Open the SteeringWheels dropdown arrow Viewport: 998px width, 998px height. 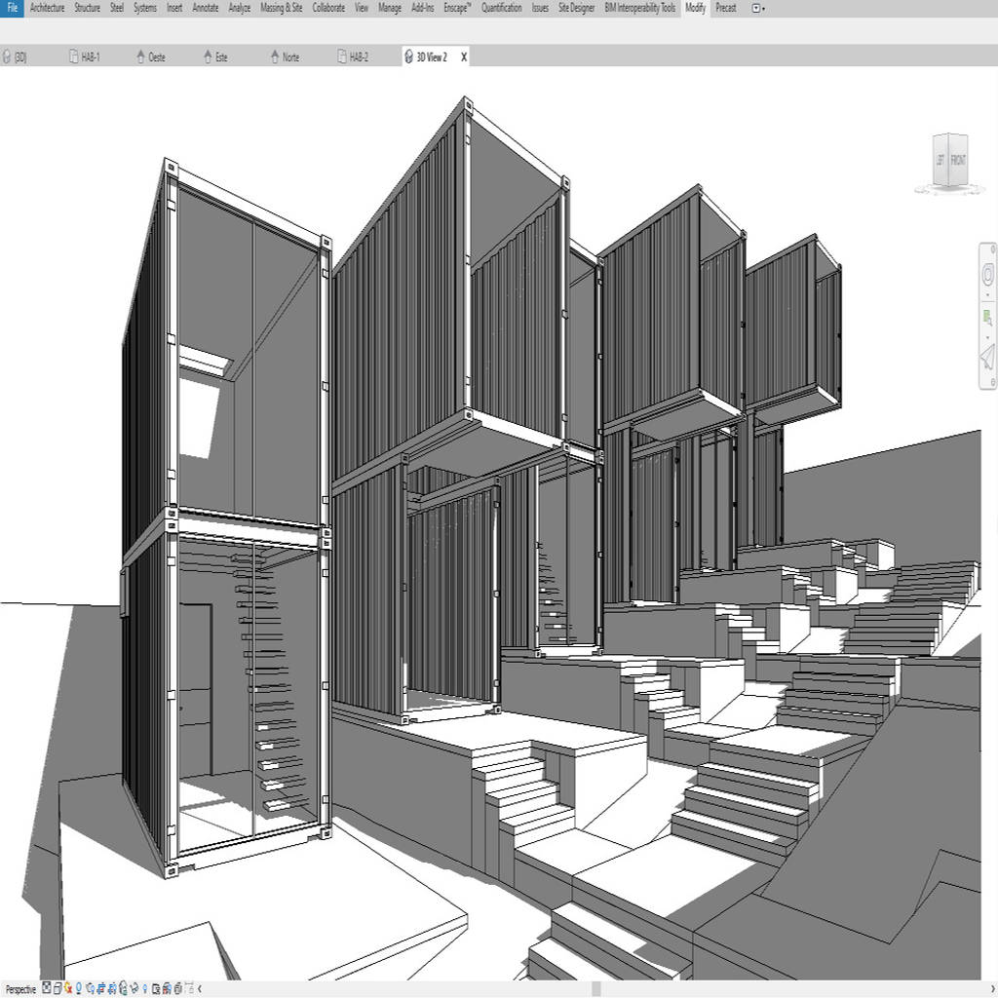(x=987, y=295)
